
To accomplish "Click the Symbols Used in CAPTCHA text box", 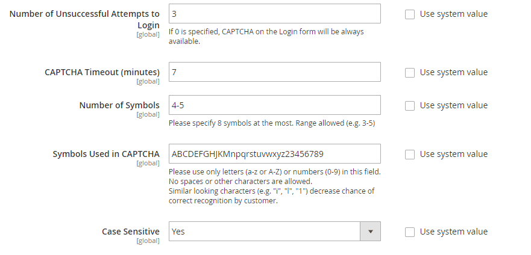I will click(275, 154).
